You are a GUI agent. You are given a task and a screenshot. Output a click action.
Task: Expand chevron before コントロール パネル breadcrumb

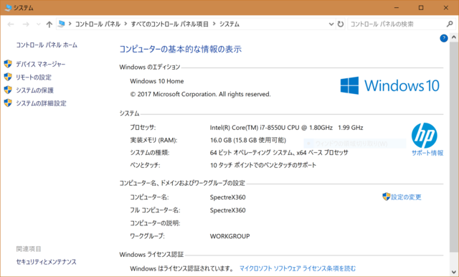pyautogui.click(x=70, y=24)
